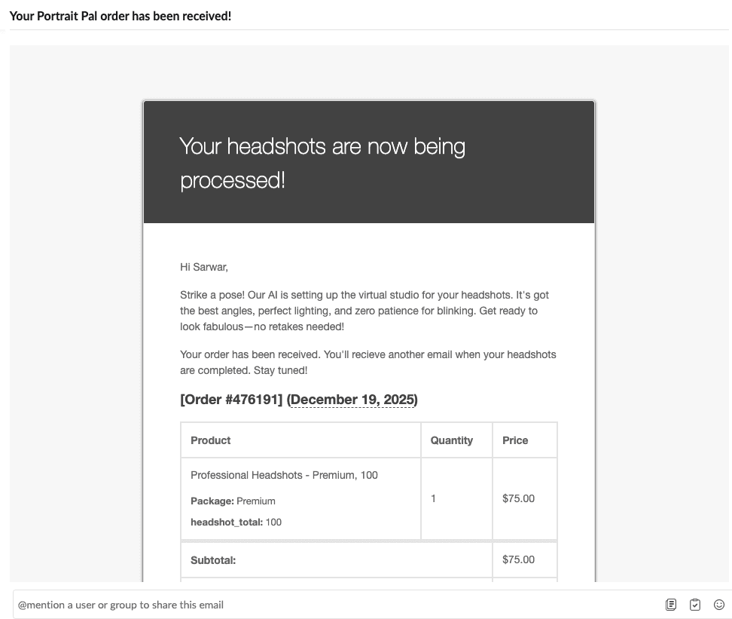The width and height of the screenshot is (732, 619).
Task: Click the $75.00 subtotal price
Action: [518, 559]
